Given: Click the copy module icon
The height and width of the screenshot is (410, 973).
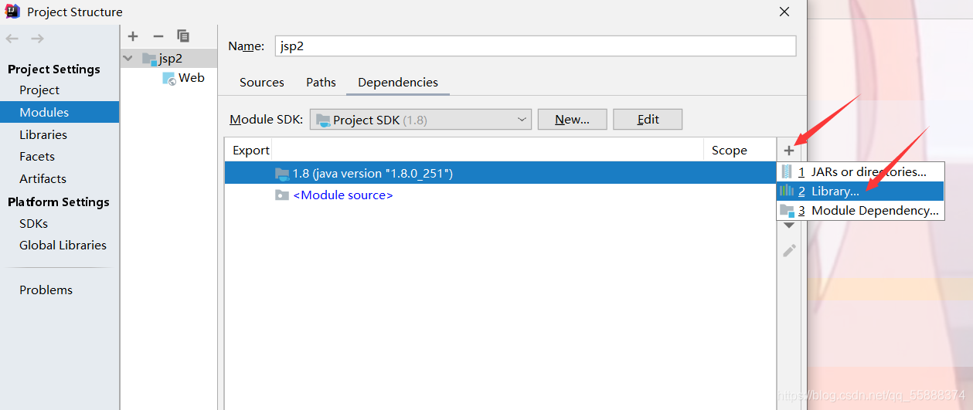Looking at the screenshot, I should click(x=183, y=36).
